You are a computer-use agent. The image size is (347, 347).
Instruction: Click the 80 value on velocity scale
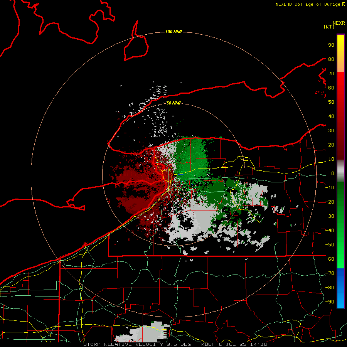[331, 59]
